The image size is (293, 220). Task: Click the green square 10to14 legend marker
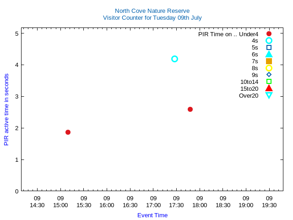click(269, 82)
